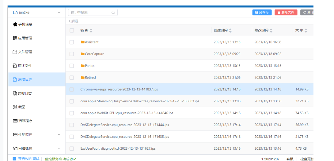Open the Assistant folder name
Image resolution: width=334 pixels, height=161 pixels.
[92, 42]
